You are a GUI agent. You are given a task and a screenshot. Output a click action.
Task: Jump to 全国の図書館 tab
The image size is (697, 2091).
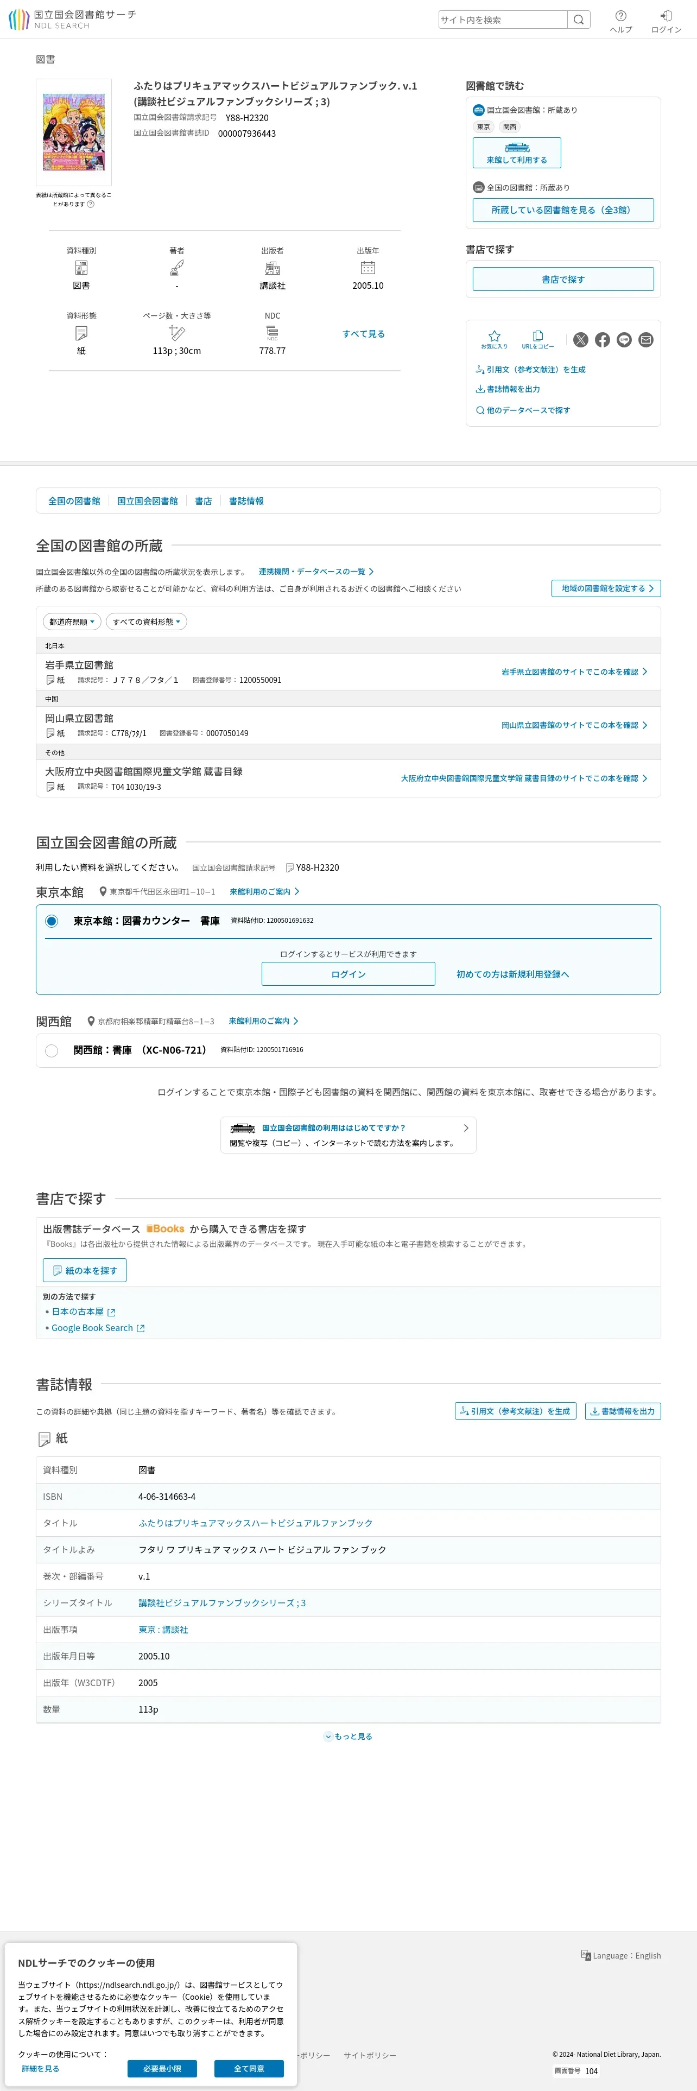(x=74, y=501)
